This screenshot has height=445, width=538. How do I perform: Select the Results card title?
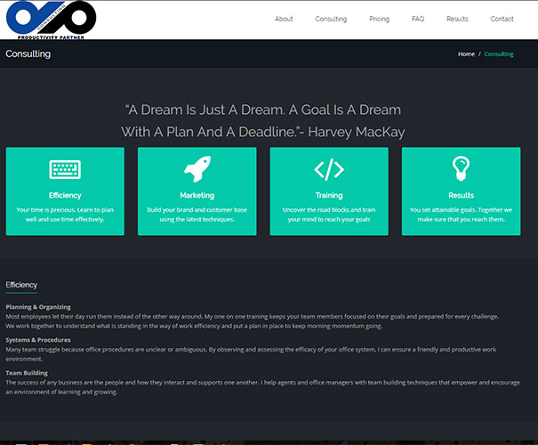tap(461, 195)
